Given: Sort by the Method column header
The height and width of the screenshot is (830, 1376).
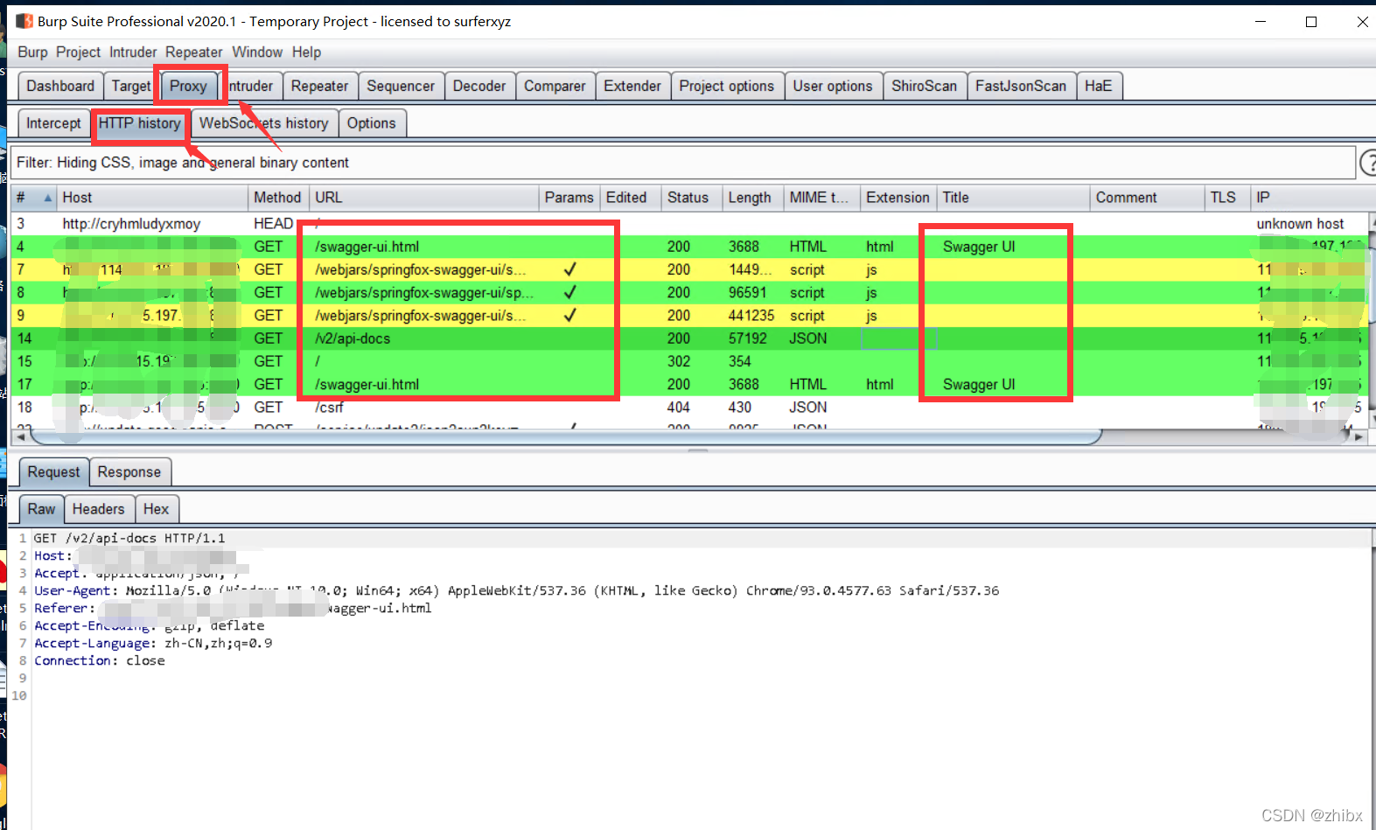Looking at the screenshot, I should click(277, 198).
